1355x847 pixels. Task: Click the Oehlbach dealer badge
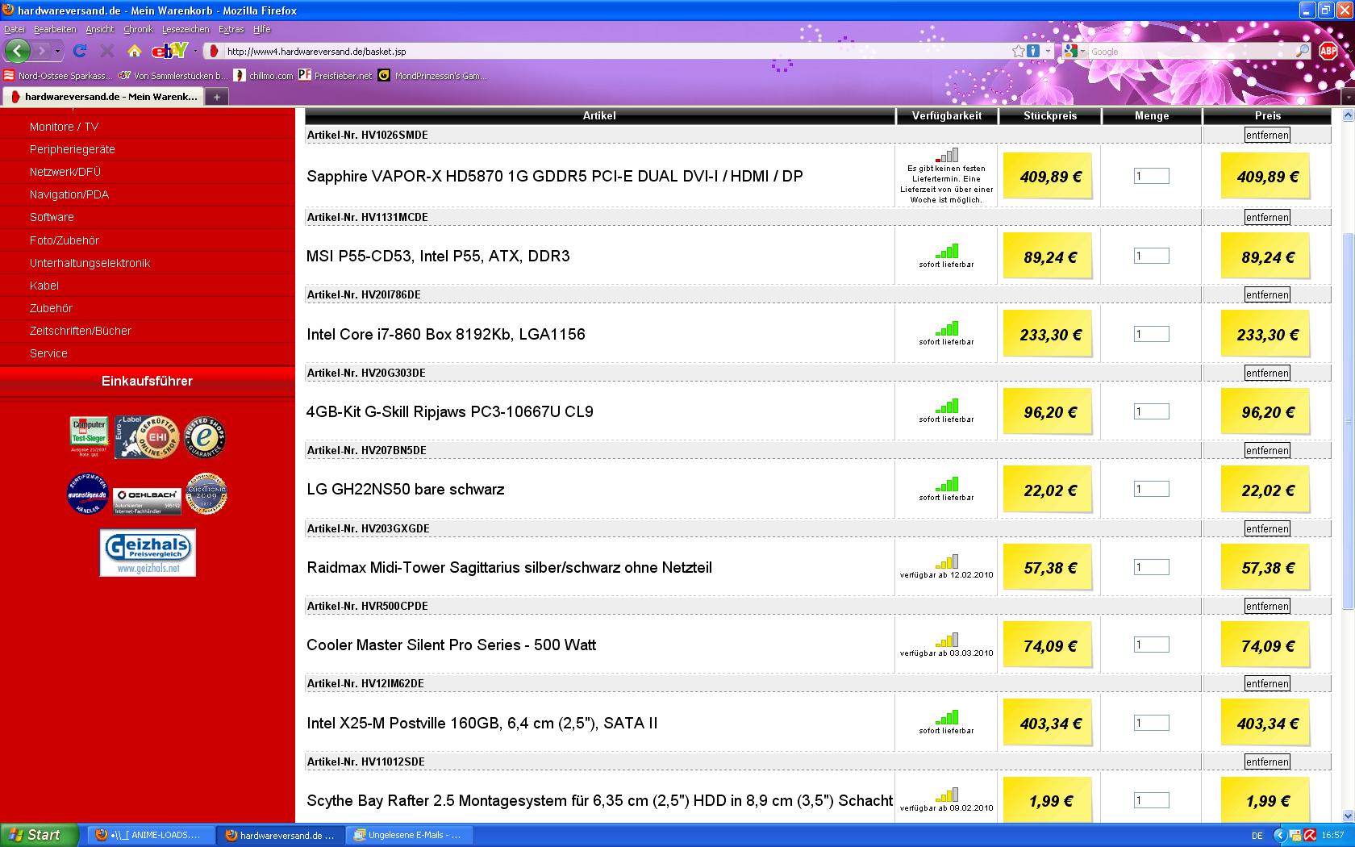[147, 500]
